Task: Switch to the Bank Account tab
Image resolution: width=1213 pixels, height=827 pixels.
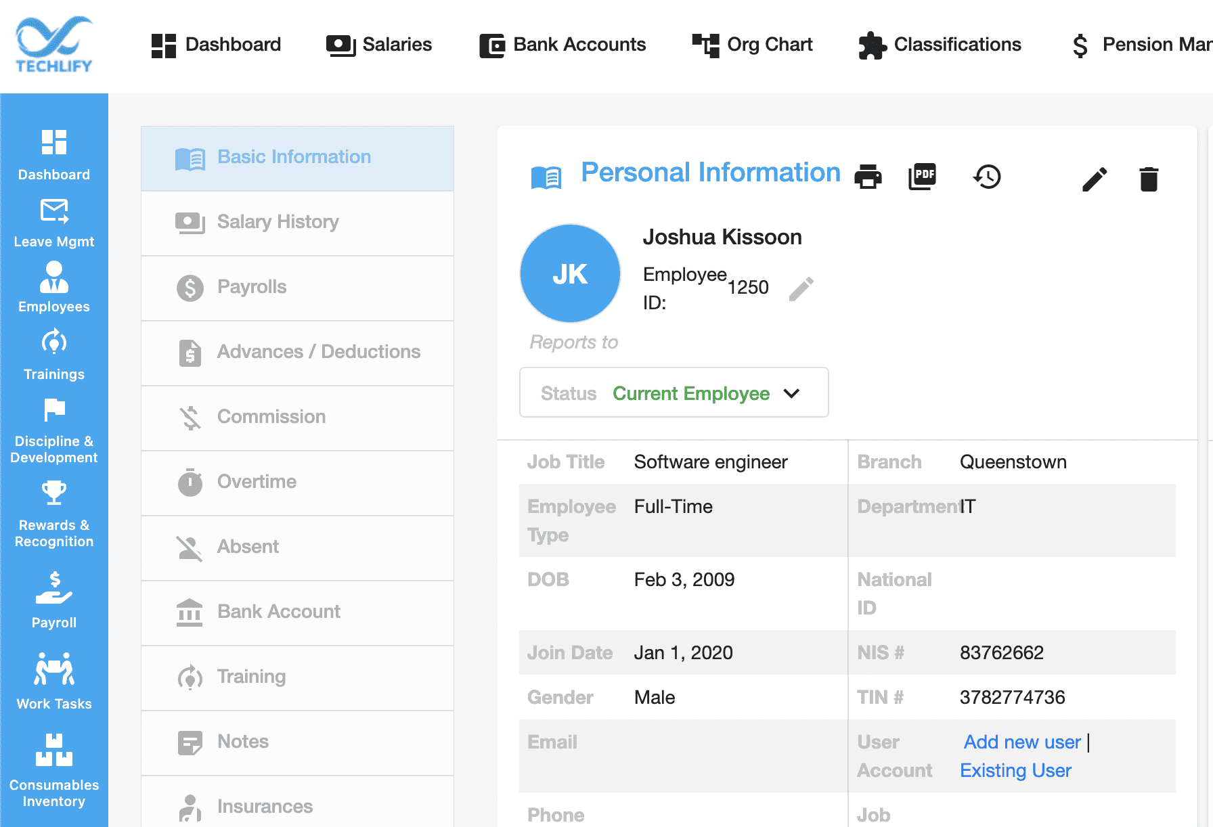Action: point(279,611)
